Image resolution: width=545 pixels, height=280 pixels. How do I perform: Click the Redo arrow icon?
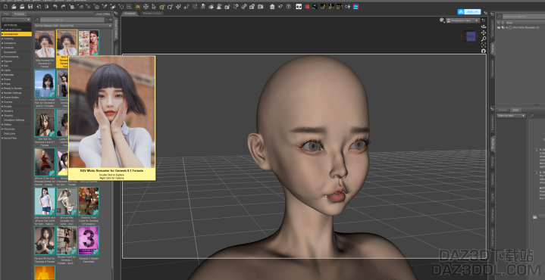pyautogui.click(x=63, y=7)
